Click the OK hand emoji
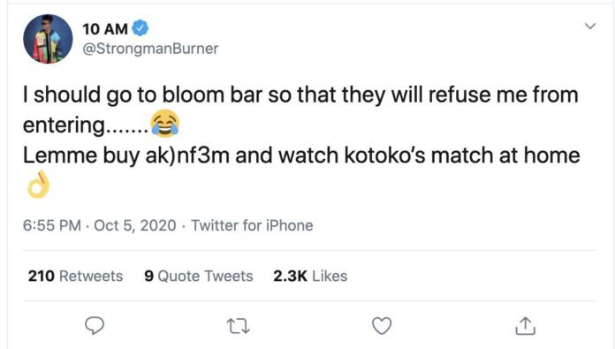This screenshot has width=615, height=349. pyautogui.click(x=39, y=185)
